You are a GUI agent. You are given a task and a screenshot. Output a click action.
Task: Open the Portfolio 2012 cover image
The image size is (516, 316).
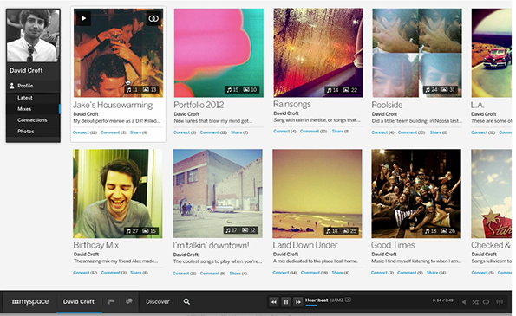click(219, 53)
